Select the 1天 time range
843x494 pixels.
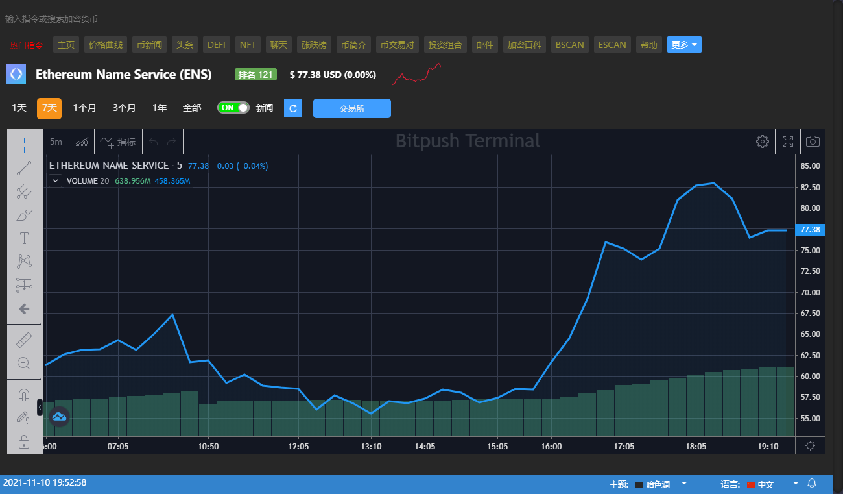(19, 108)
